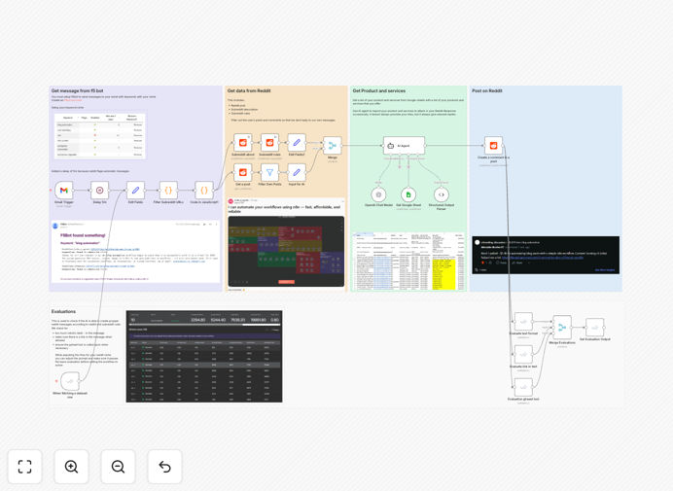The width and height of the screenshot is (673, 491).
Task: Select the Filter Subreddit URLs code node
Action: coord(168,191)
